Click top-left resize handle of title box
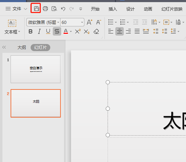 (108, 82)
